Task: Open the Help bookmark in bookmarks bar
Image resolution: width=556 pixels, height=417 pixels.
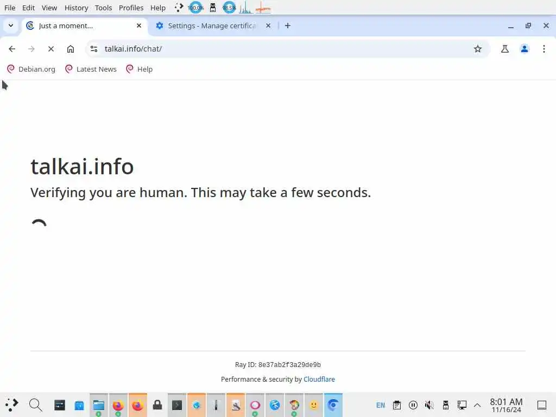Action: [140, 69]
